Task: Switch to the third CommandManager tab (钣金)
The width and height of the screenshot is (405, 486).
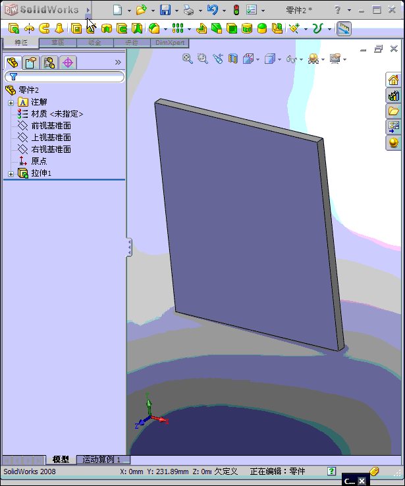Action: 95,42
